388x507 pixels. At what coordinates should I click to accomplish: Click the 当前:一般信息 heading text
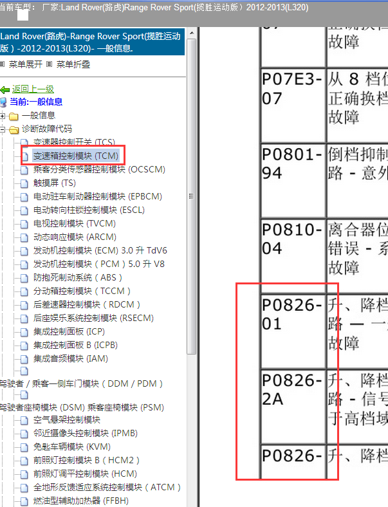36,102
